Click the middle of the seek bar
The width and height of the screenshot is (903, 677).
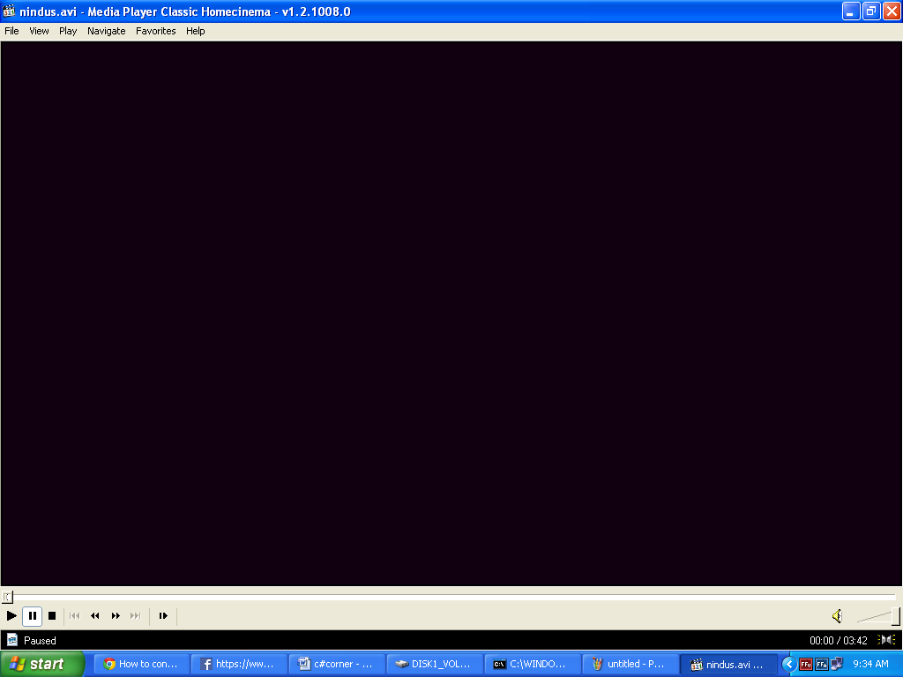pos(451,597)
